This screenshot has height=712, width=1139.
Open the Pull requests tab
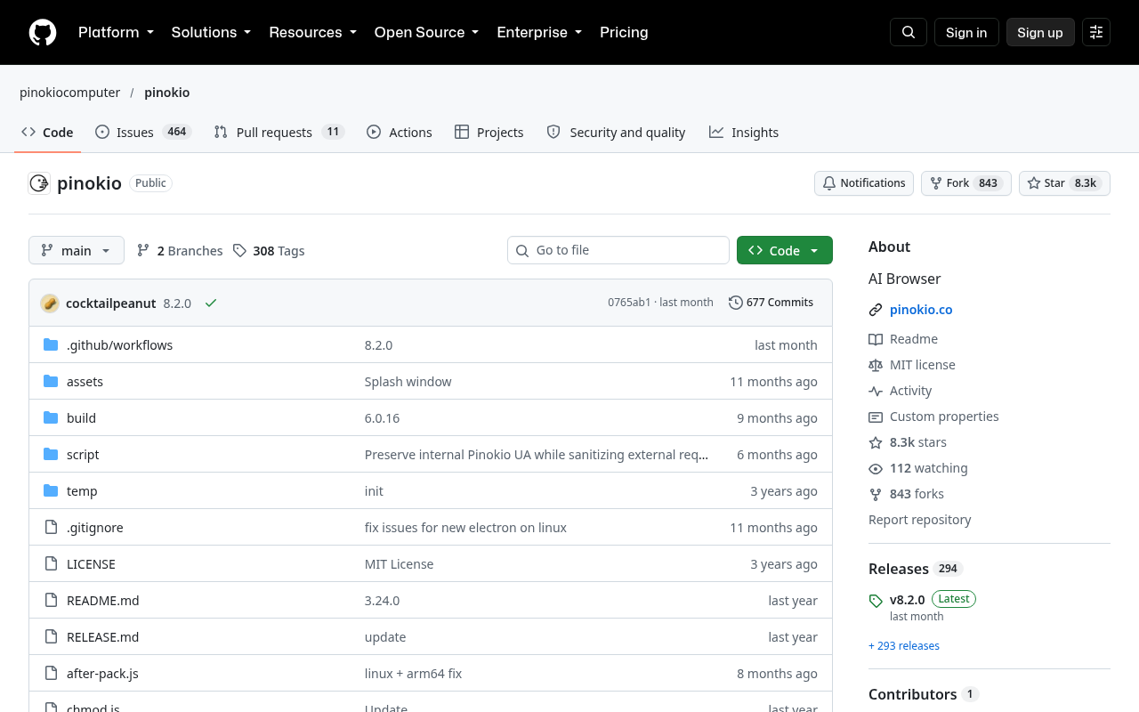coord(279,132)
